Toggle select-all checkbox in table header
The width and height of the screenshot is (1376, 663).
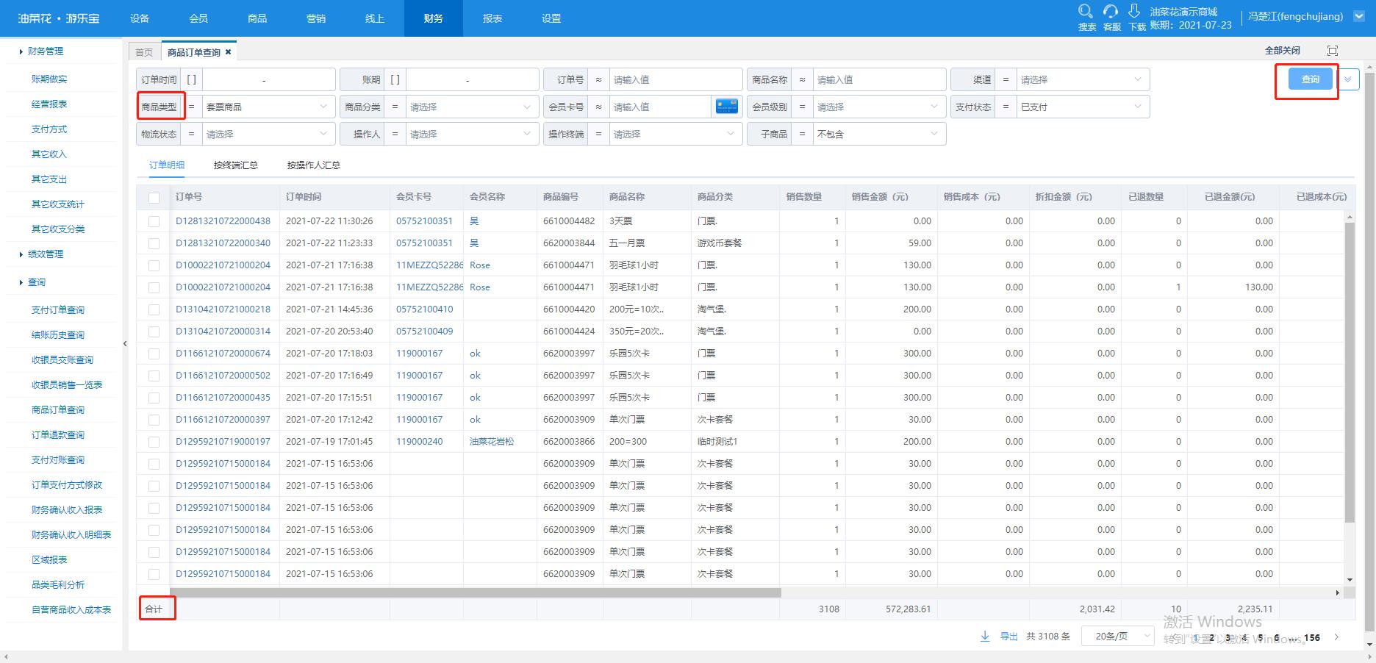click(x=154, y=198)
